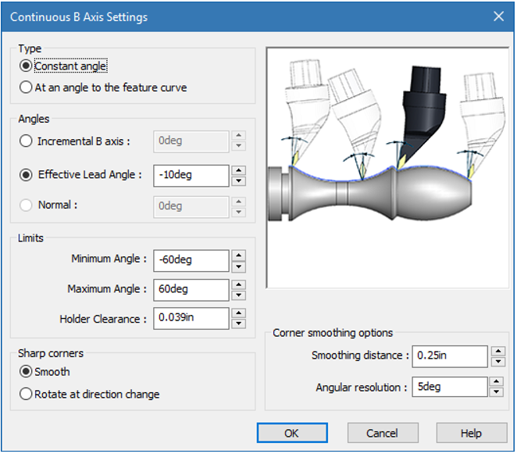Image resolution: width=517 pixels, height=454 pixels.
Task: Click Incremental B axis down arrow
Action: pyautogui.click(x=239, y=146)
